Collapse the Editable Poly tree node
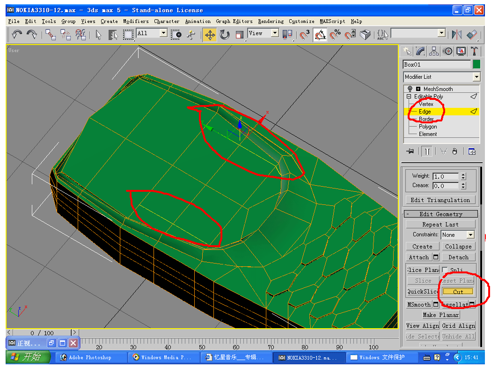 [409, 97]
